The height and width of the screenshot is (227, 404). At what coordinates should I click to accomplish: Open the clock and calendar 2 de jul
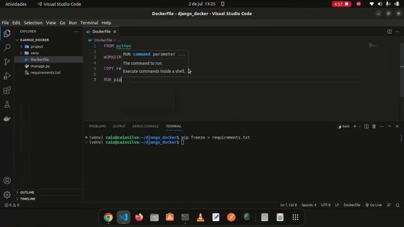click(202, 4)
